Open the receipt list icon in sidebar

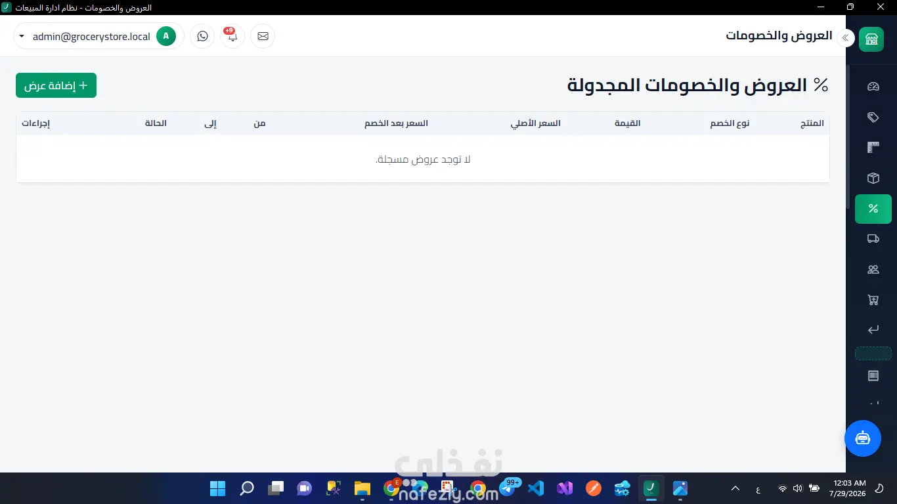click(873, 376)
